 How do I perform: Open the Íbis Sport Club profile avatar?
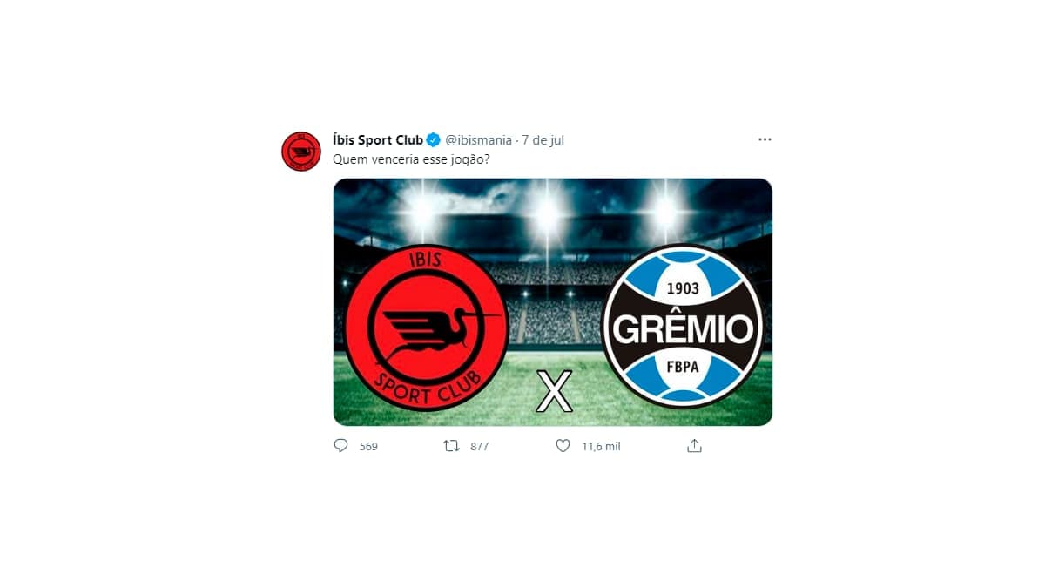tap(301, 152)
